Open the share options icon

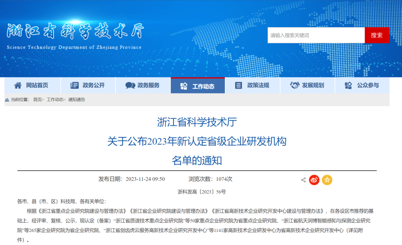[x=303, y=180]
